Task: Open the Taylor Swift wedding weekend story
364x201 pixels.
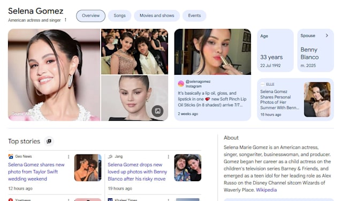Action: 36,172
